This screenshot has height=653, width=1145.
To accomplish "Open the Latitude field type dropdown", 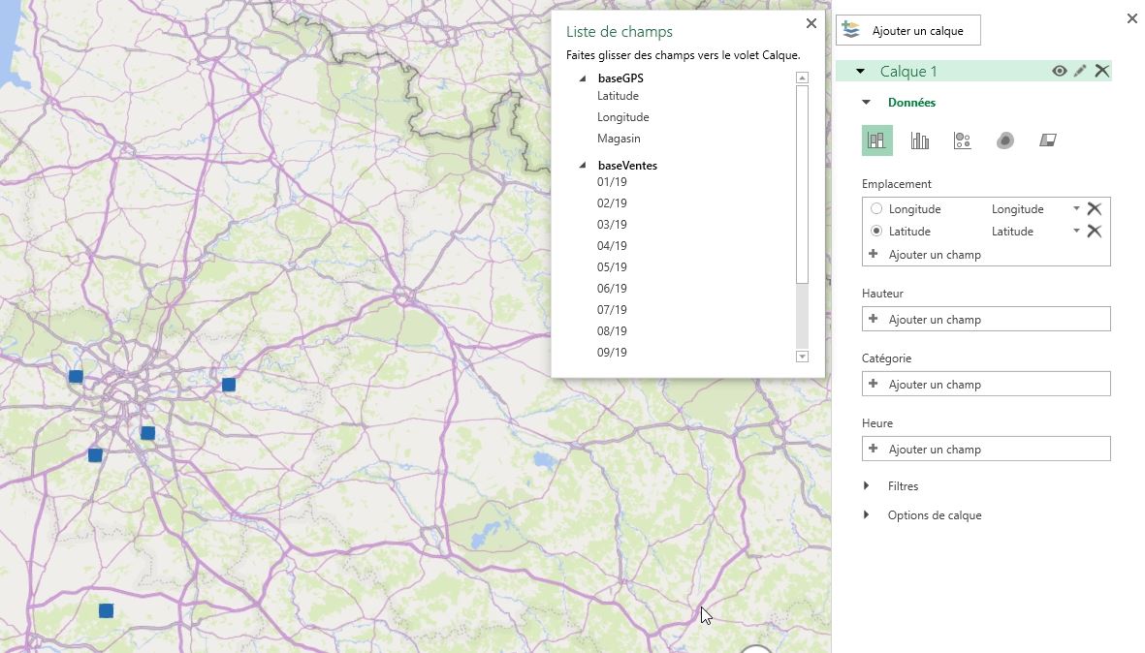I will pos(1076,232).
